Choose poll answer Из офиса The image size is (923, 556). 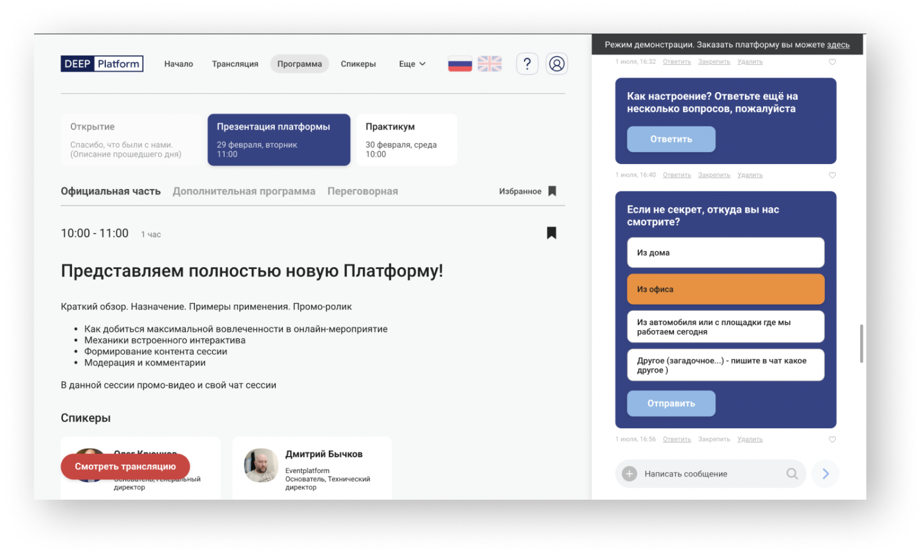(726, 289)
